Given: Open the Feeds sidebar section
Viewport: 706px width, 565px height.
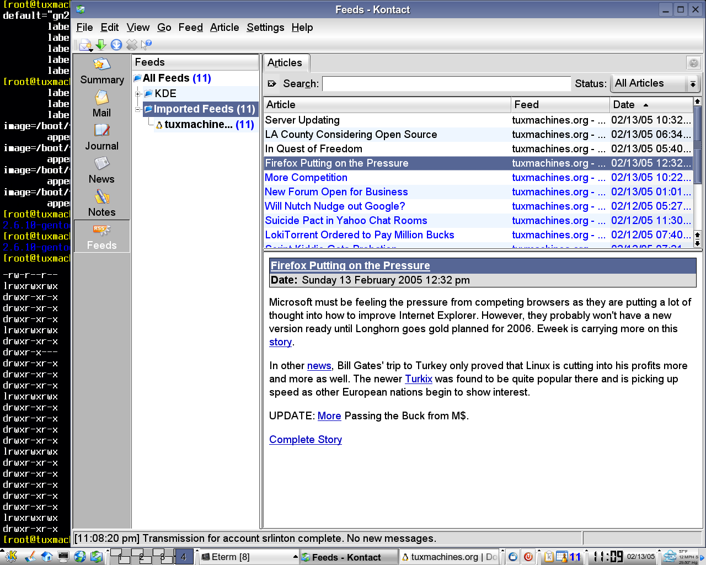Looking at the screenshot, I should click(102, 237).
